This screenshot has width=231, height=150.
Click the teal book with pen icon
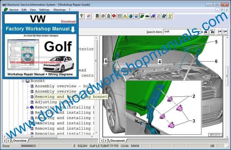click(x=164, y=16)
